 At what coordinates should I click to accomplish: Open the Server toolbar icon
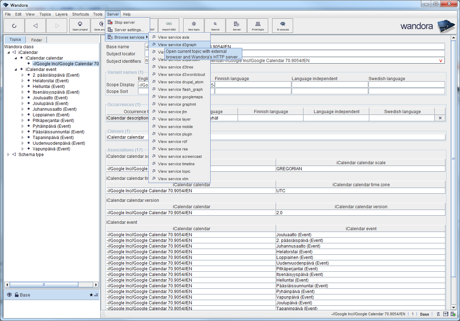236,26
